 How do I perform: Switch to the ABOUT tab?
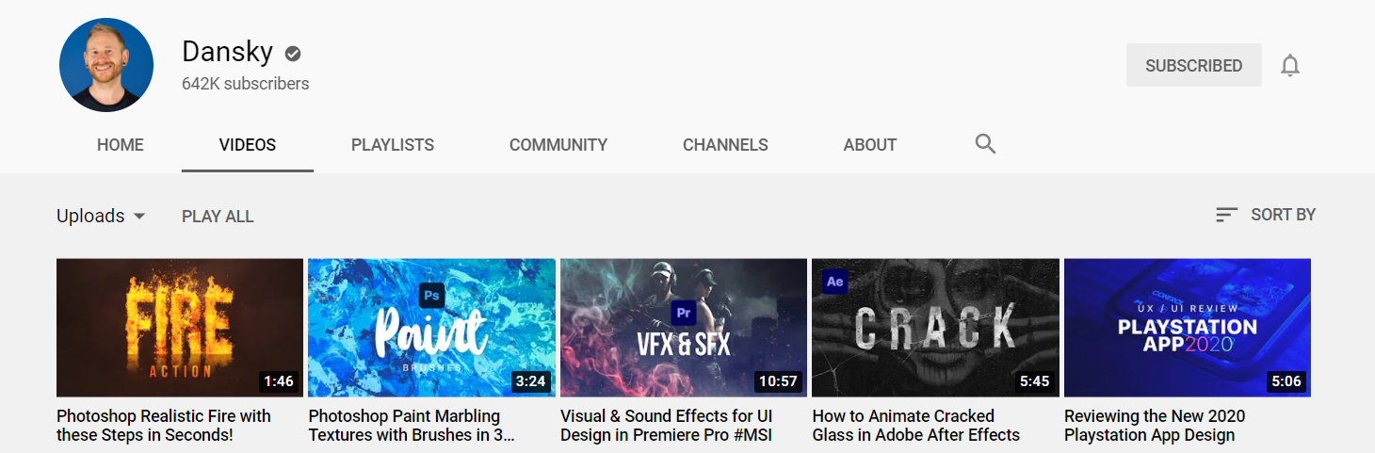pyautogui.click(x=870, y=145)
